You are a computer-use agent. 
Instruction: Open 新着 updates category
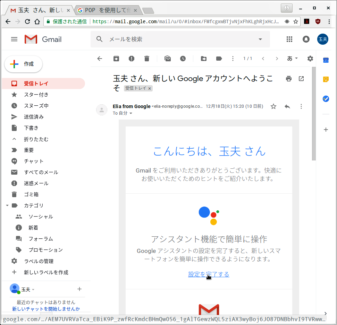[33, 228]
